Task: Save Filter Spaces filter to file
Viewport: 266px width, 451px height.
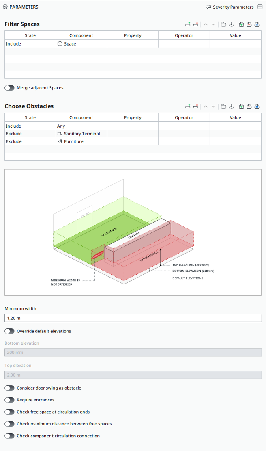Action: tap(231, 24)
